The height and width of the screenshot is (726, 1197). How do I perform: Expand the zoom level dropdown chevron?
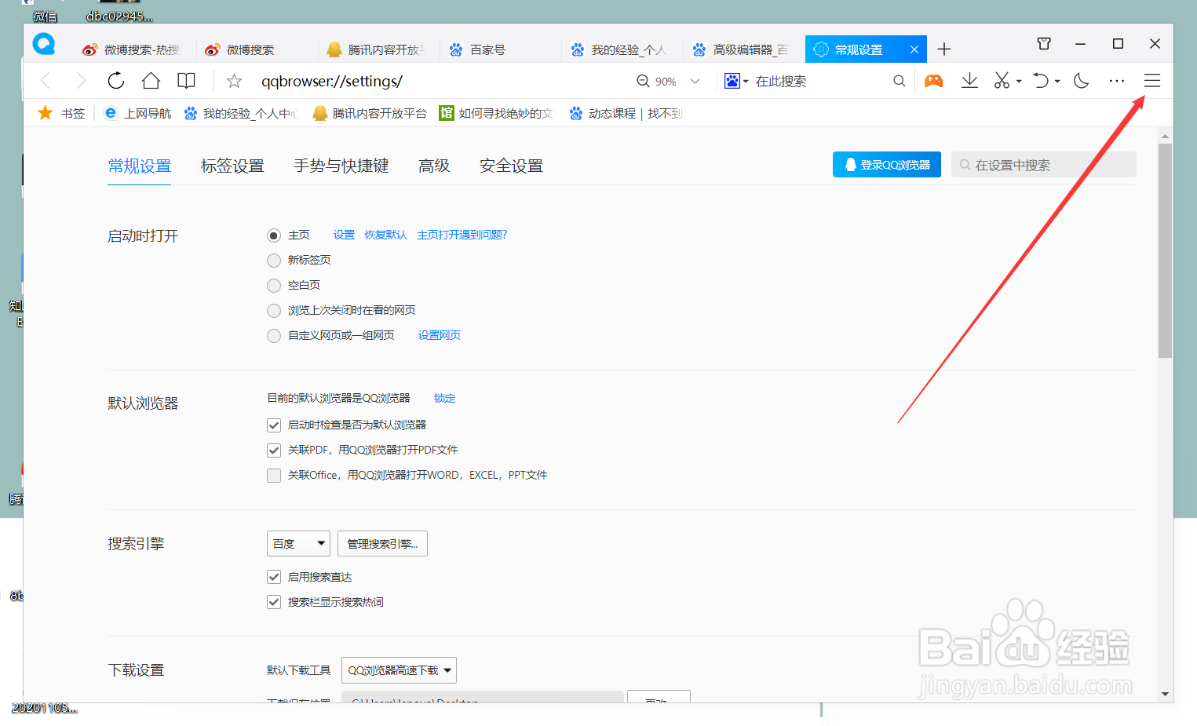coord(695,81)
